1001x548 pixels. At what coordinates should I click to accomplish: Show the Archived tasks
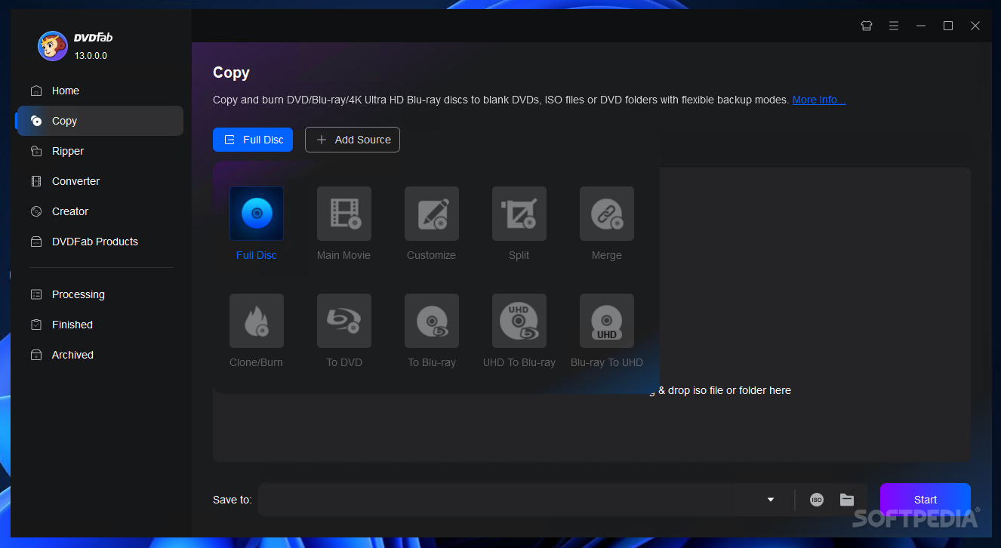pos(100,355)
